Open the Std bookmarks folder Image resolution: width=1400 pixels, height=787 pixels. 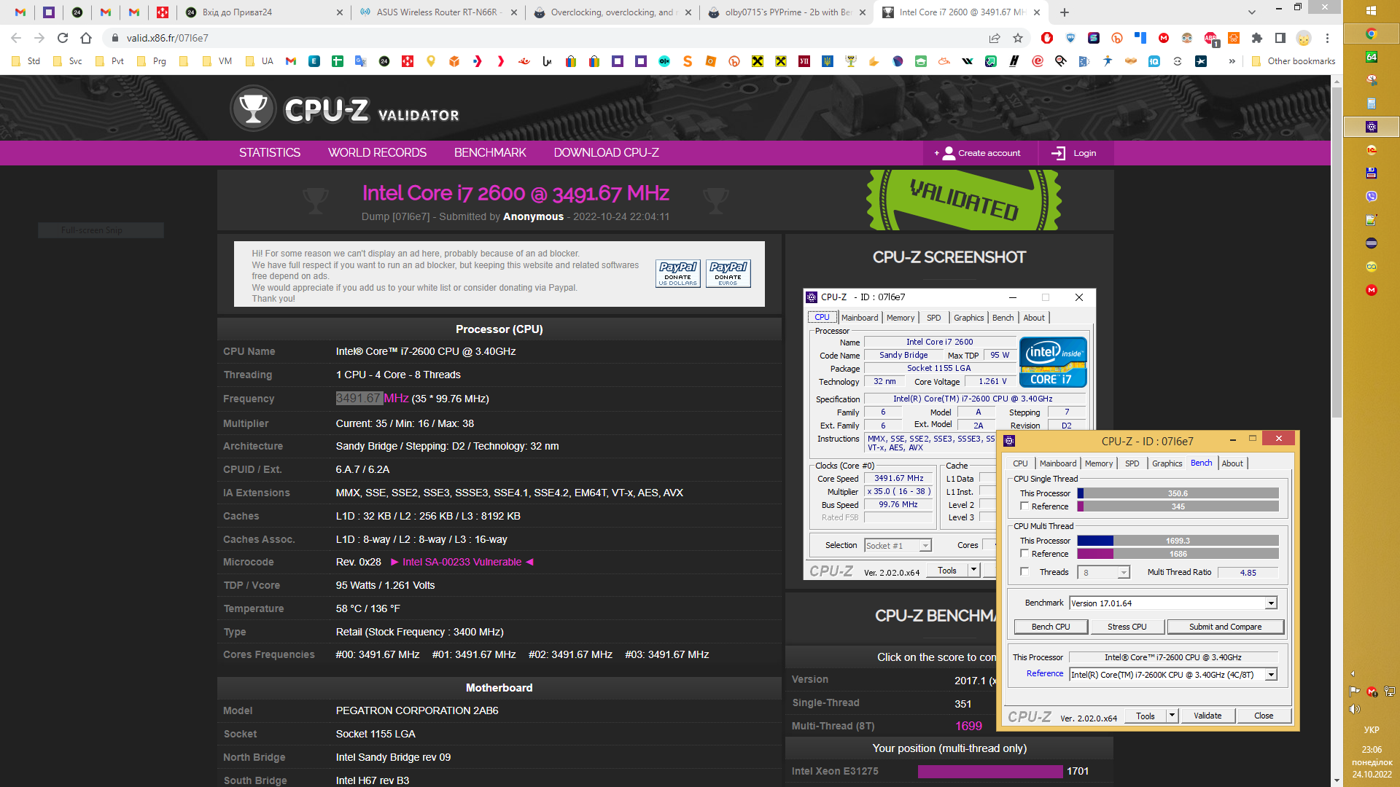(x=26, y=61)
